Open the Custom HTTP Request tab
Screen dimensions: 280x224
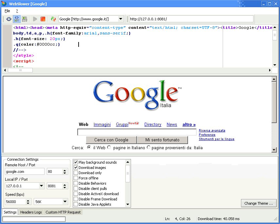(63, 212)
